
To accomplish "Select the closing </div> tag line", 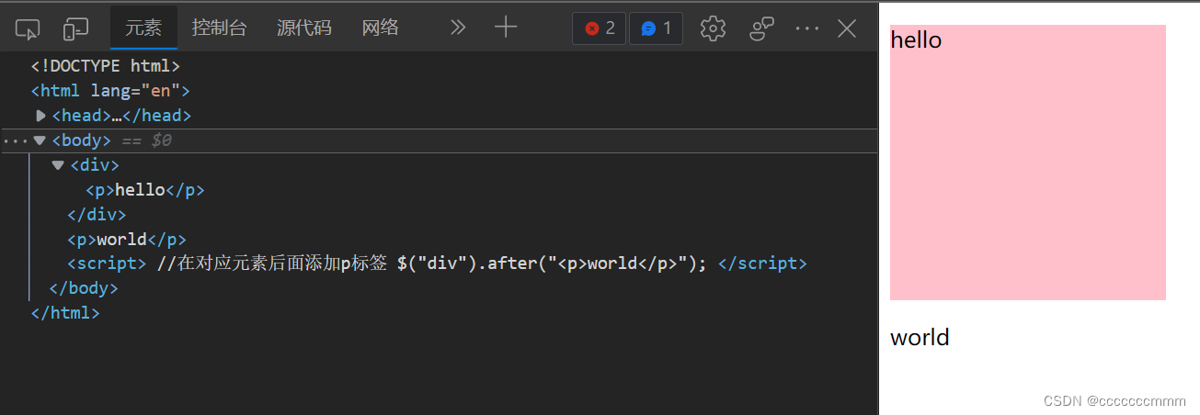I will pos(97,215).
